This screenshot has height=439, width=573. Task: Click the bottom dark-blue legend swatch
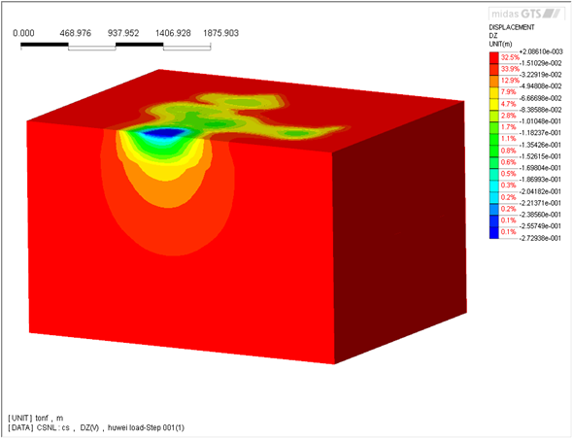tap(494, 233)
